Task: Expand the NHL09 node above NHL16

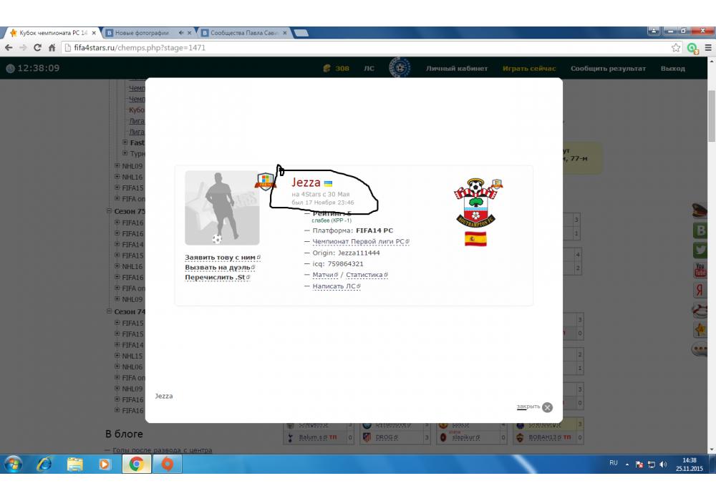Action: coord(117,165)
